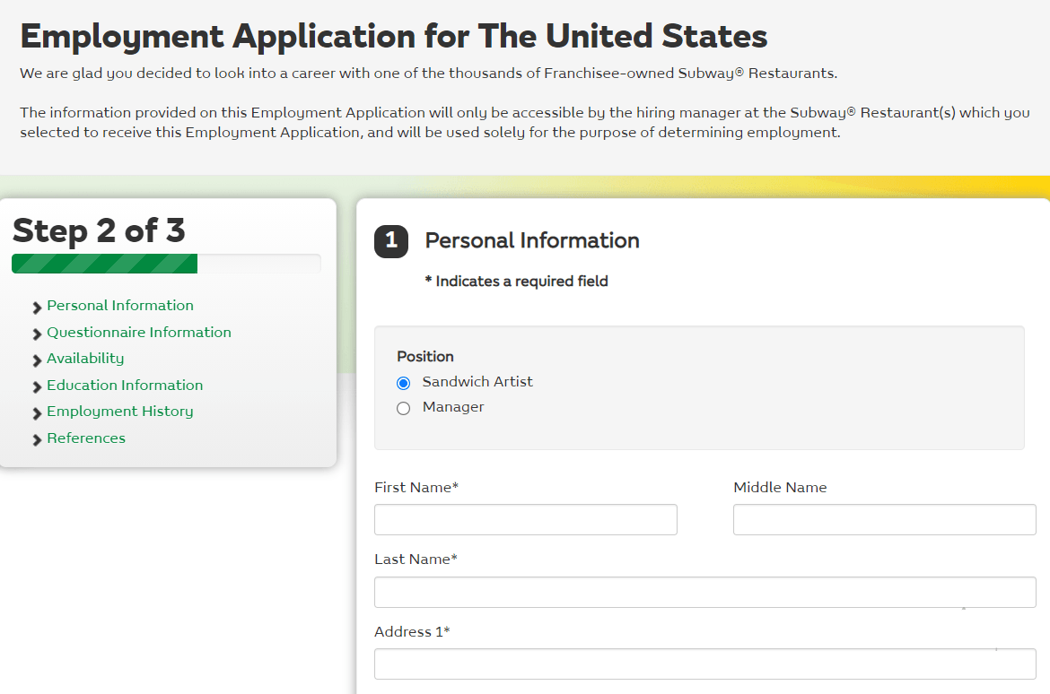Image resolution: width=1050 pixels, height=694 pixels.
Task: Click the Address 1 input box
Action: pos(704,664)
